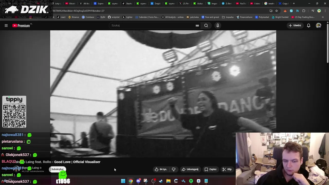The image size is (329, 185).
Task: Save the video using Zapisz
Action: tap(211, 169)
